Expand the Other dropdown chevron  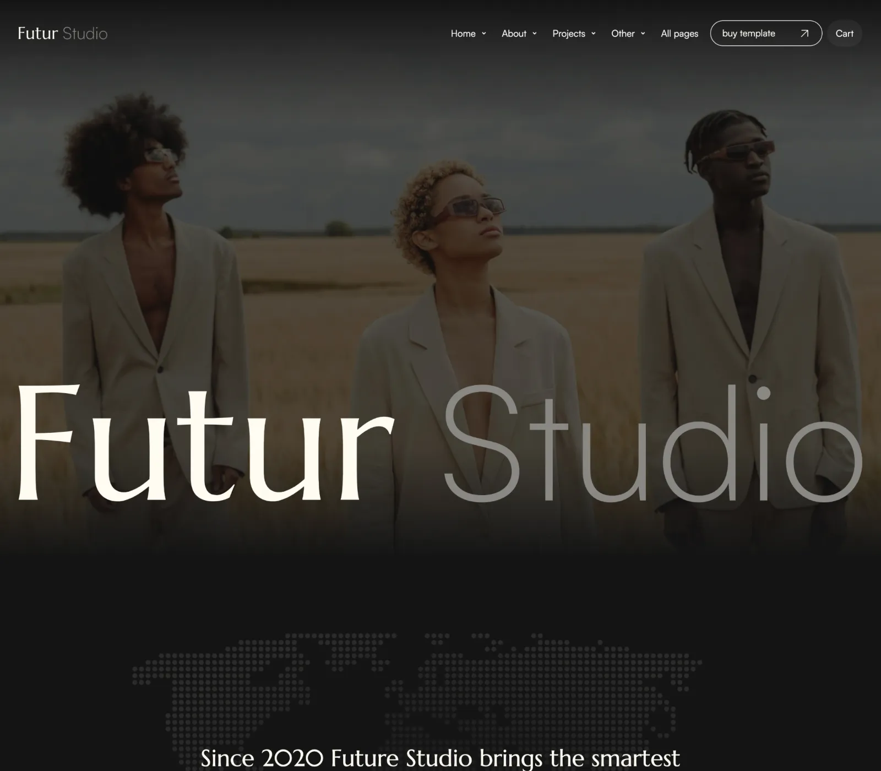[x=643, y=34]
